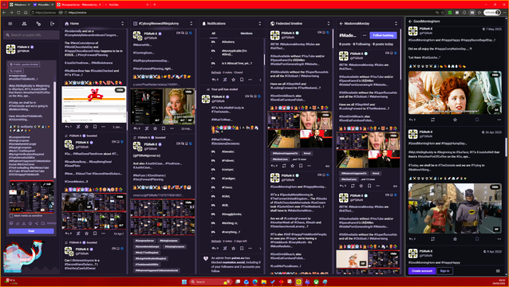Hide the GoodMorningHorn redhead GIF
This screenshot has height=287, width=509.
click(x=495, y=75)
